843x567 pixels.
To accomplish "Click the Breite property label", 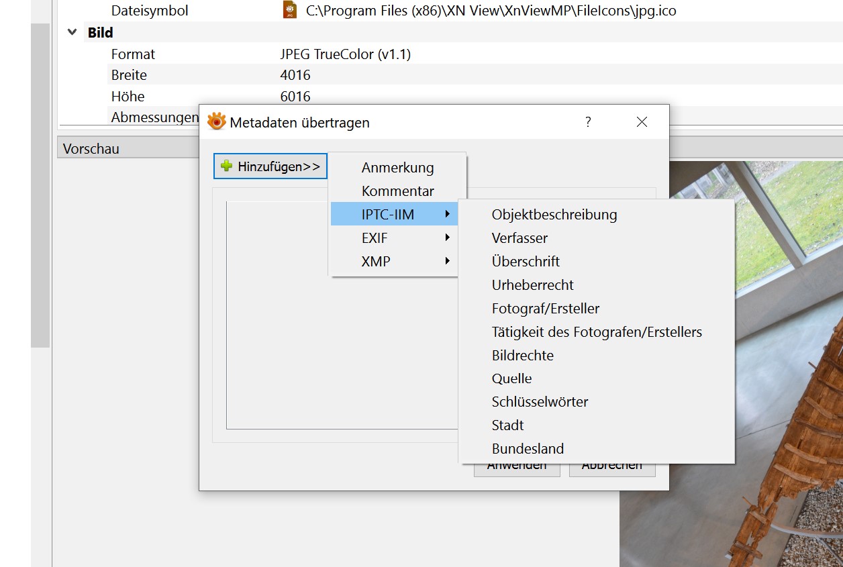I will tap(129, 75).
